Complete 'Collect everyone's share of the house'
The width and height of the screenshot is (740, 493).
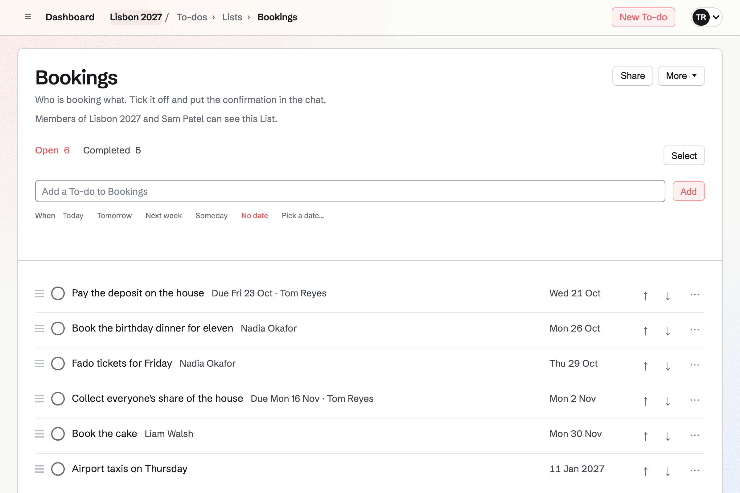[x=58, y=399]
